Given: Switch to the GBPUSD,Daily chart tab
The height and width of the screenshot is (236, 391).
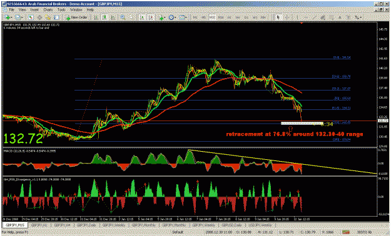Looking at the screenshot, I should click(232, 225).
